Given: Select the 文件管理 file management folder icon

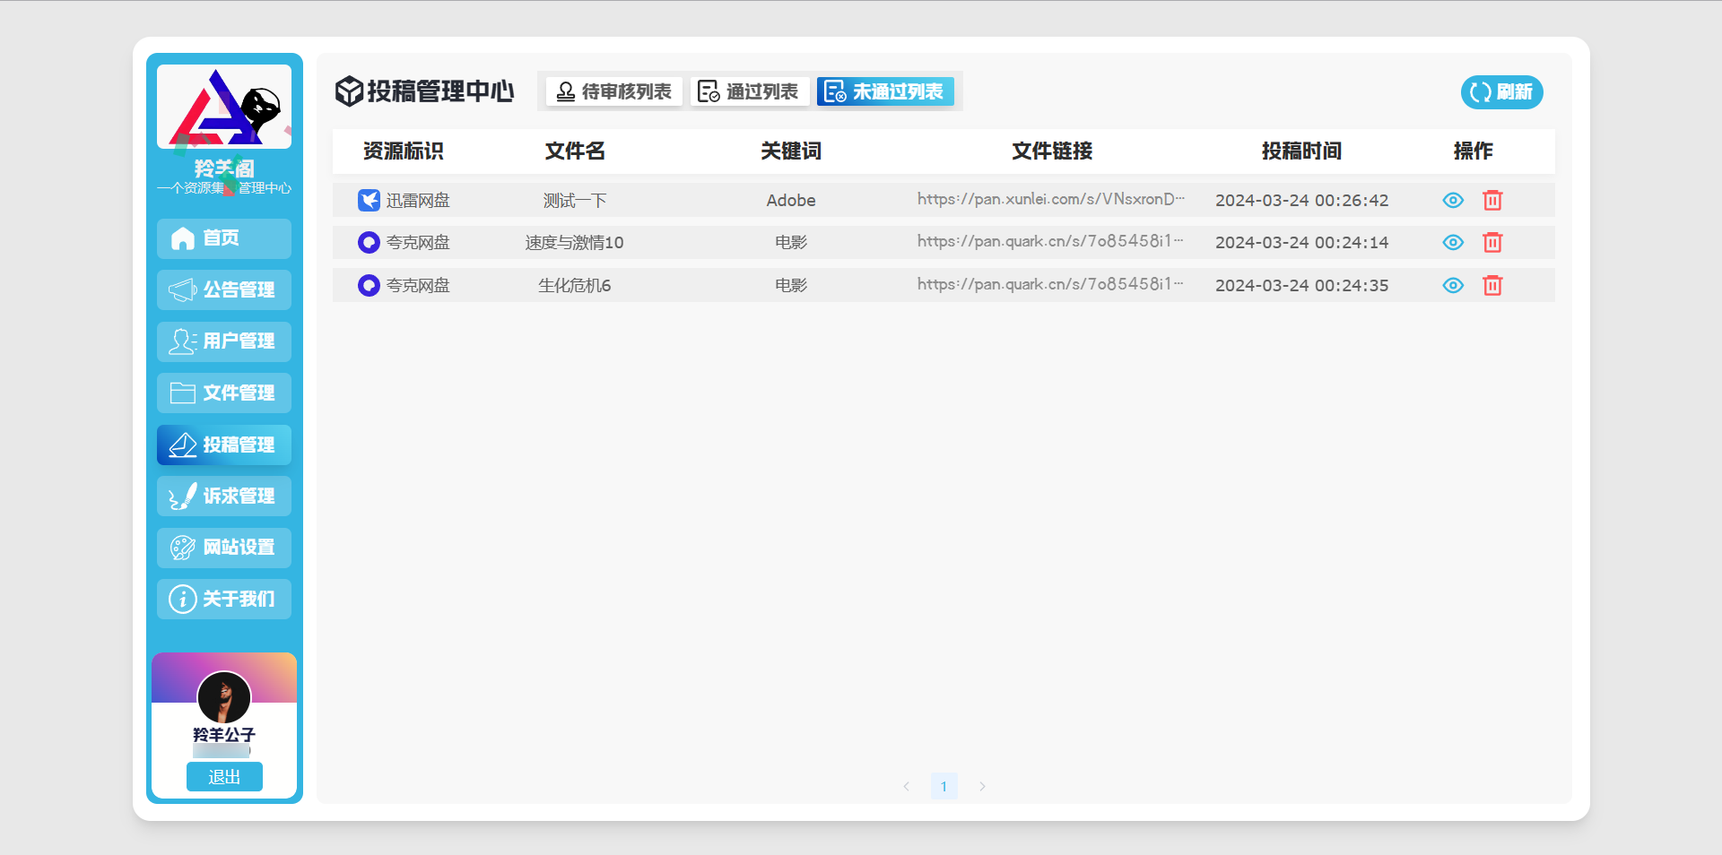Looking at the screenshot, I should coord(223,393).
